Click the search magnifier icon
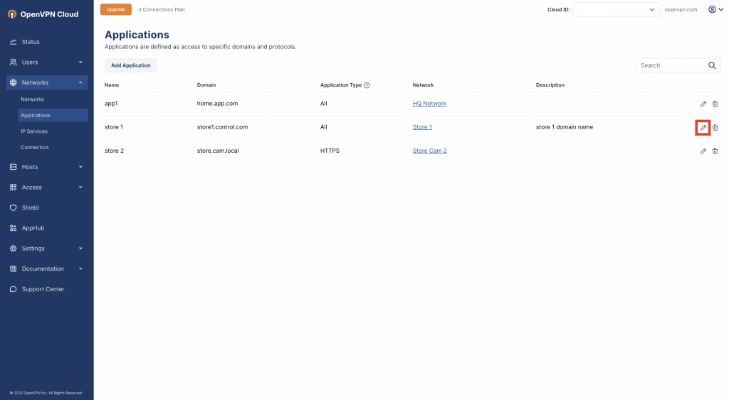729x400 pixels. [712, 65]
